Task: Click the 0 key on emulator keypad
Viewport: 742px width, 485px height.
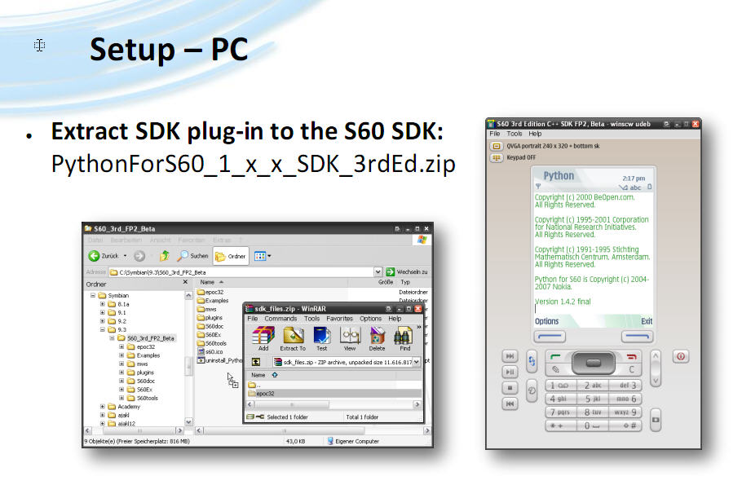Action: (593, 425)
